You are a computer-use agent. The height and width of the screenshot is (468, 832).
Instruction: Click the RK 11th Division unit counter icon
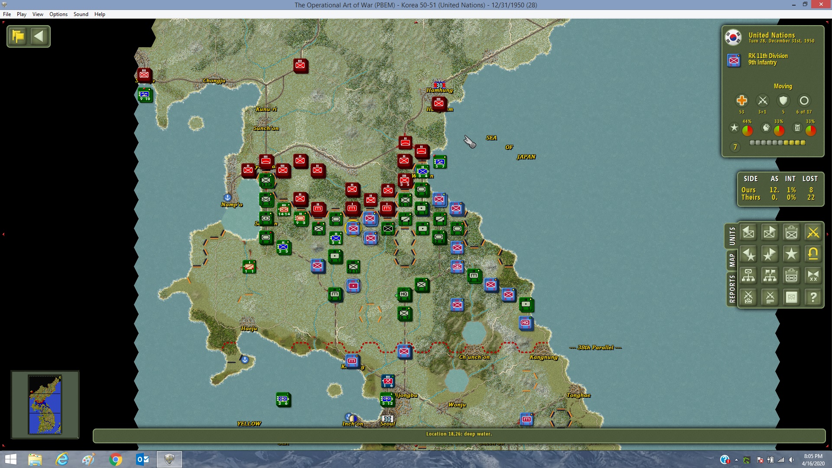(734, 60)
